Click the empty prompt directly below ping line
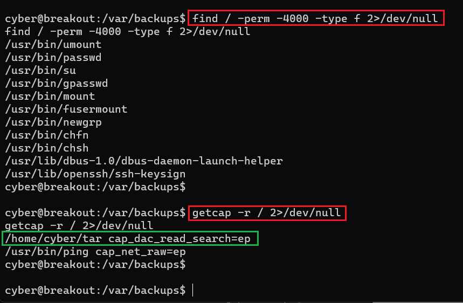The width and height of the screenshot is (463, 303). click(95, 264)
